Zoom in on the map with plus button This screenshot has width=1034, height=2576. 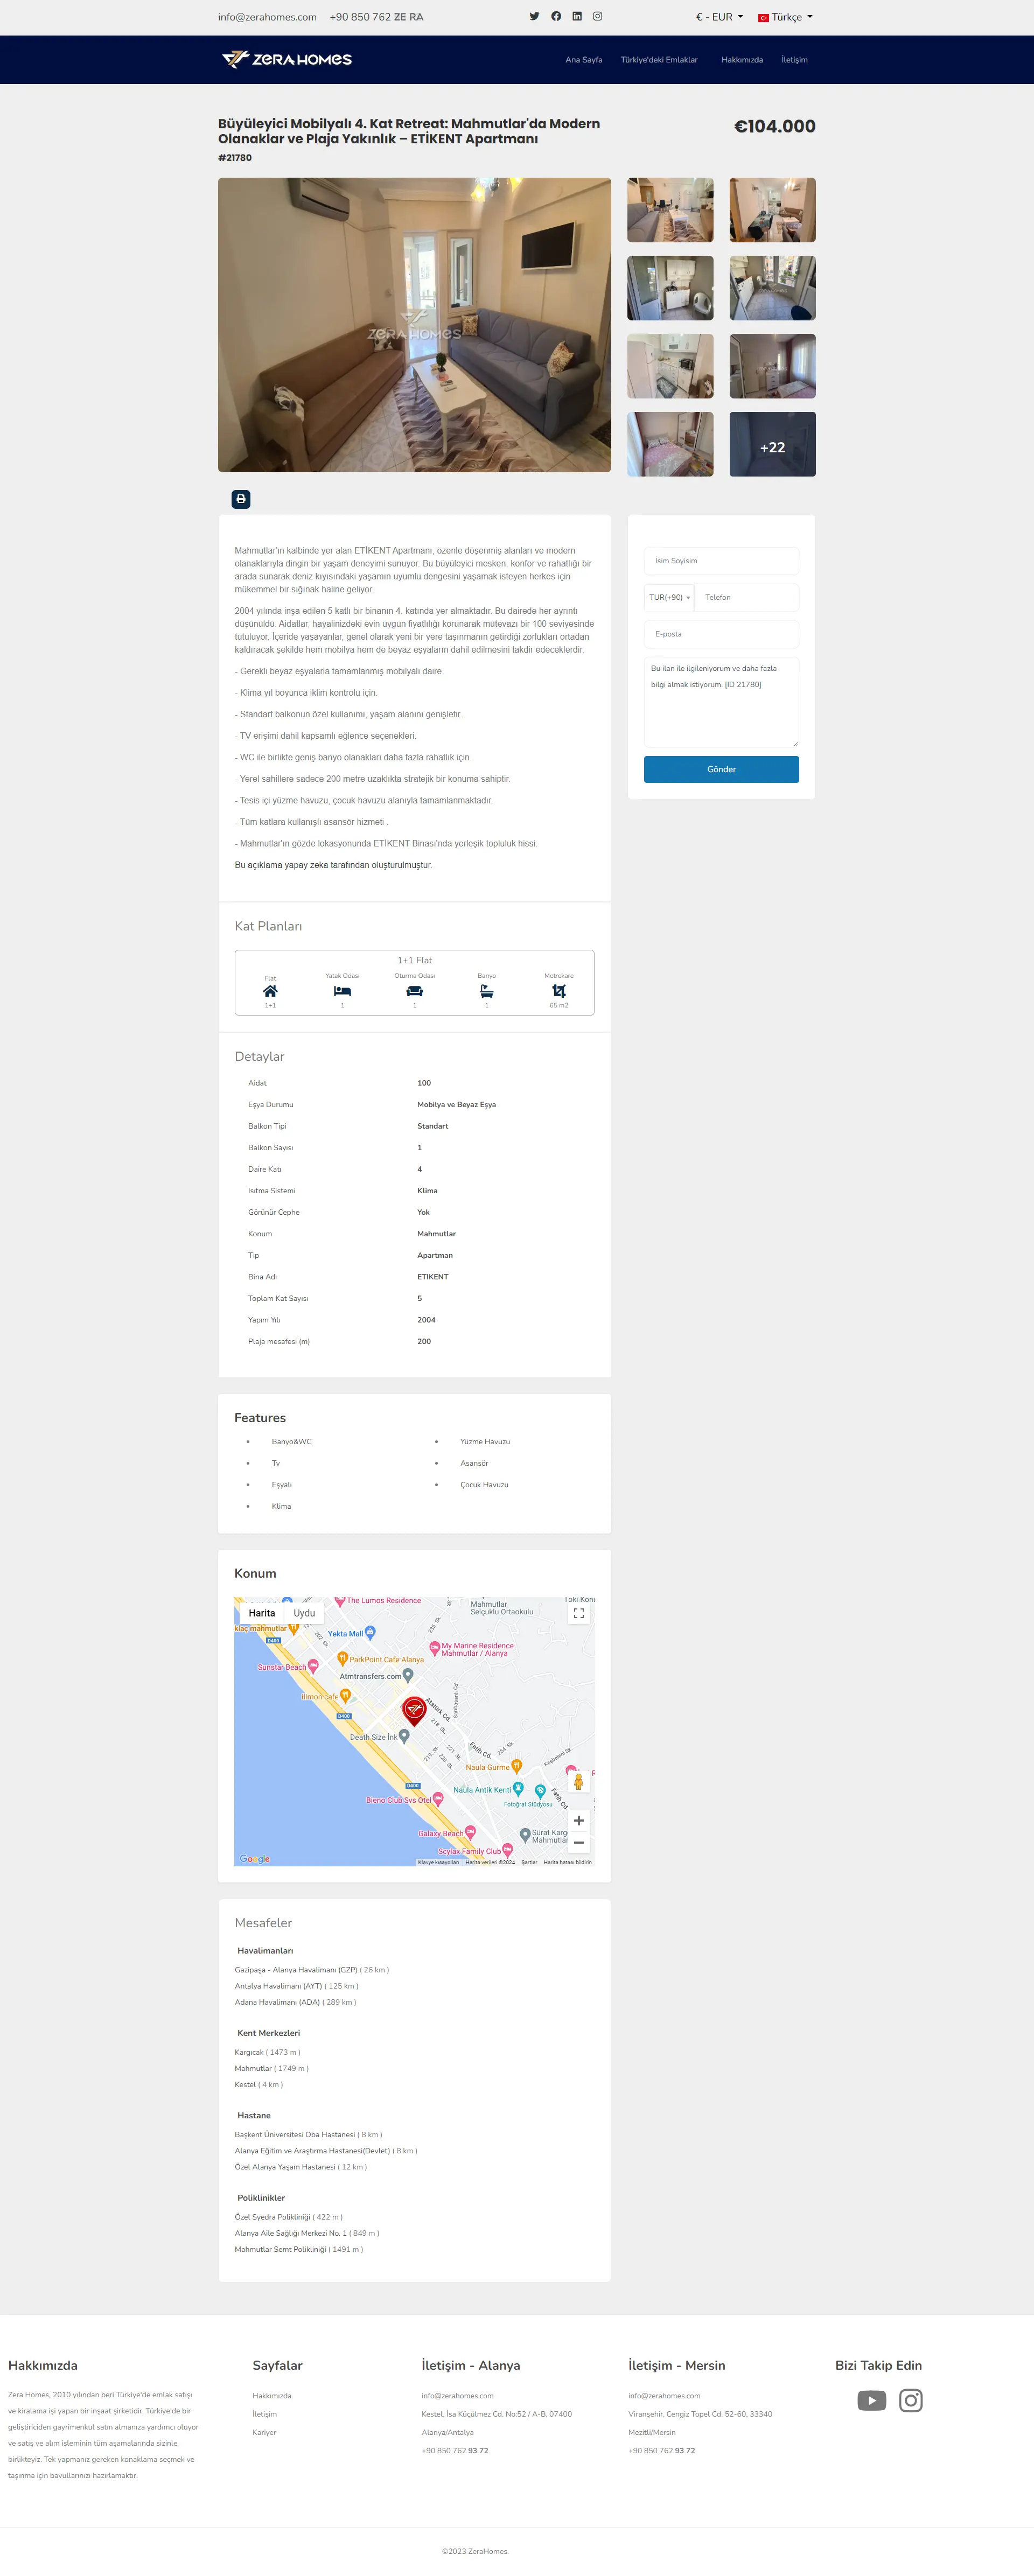pyautogui.click(x=578, y=1820)
